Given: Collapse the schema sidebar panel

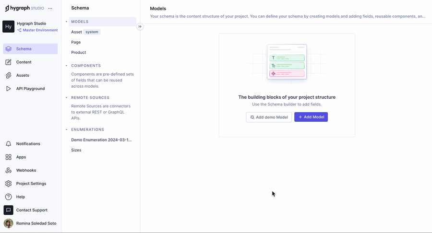Looking at the screenshot, I should (x=140, y=27).
